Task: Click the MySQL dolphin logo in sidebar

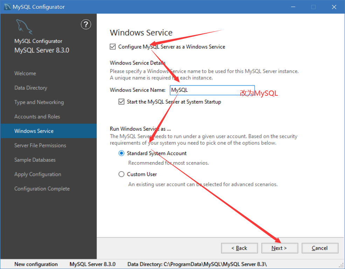Action: (x=24, y=27)
